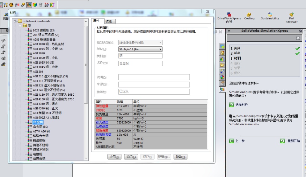Screen dimensions: 306x177
Task: Collapse the 钢 folder node
Action: (x=20, y=26)
